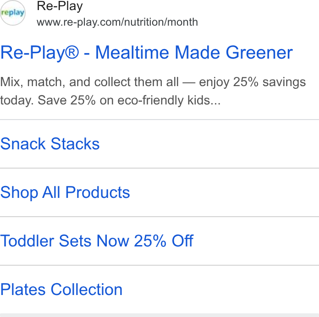The width and height of the screenshot is (319, 317).
Task: Click the www.re-play.com/nutrition/month URL
Action: point(117,22)
